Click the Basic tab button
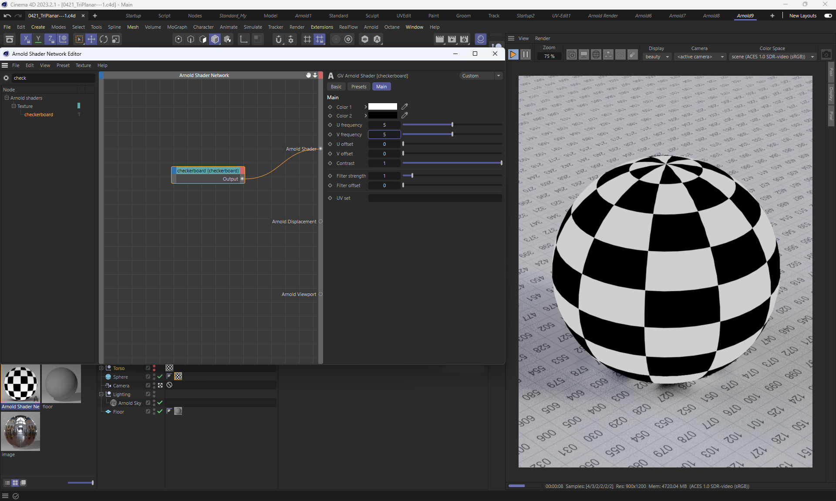The image size is (836, 501). click(336, 87)
